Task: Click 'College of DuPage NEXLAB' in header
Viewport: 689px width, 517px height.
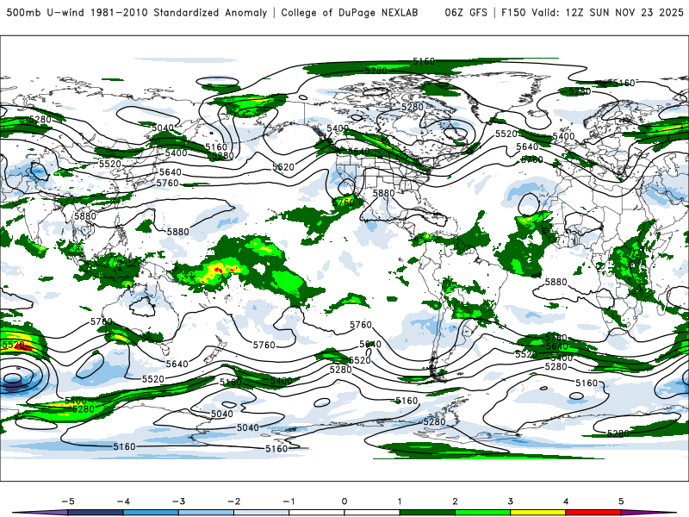Action: click(x=350, y=12)
